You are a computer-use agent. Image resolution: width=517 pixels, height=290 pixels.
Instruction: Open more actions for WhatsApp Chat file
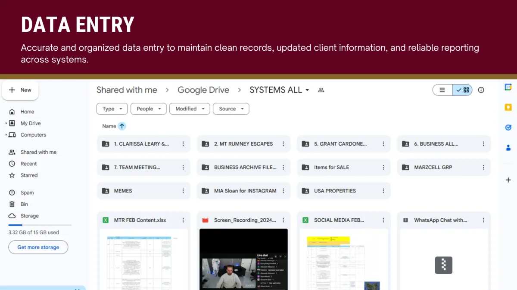pos(483,220)
